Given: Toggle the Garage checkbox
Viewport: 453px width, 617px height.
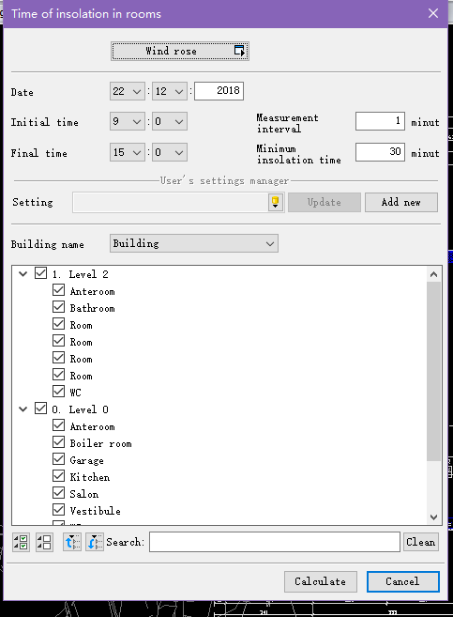Looking at the screenshot, I should tap(58, 459).
